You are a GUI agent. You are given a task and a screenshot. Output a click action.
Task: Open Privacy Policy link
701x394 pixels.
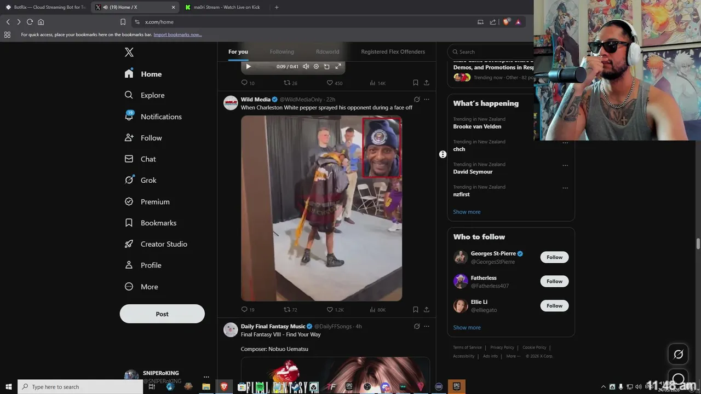[502, 347]
